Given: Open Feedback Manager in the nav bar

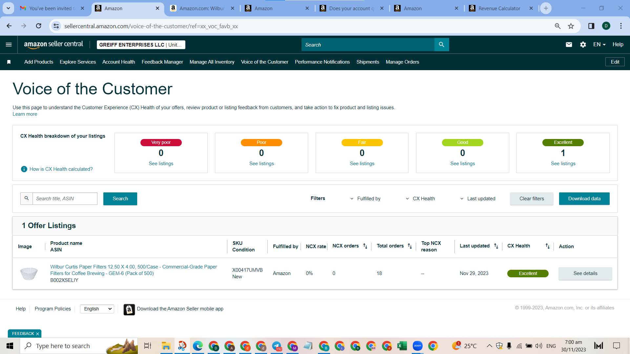Looking at the screenshot, I should coord(162,62).
